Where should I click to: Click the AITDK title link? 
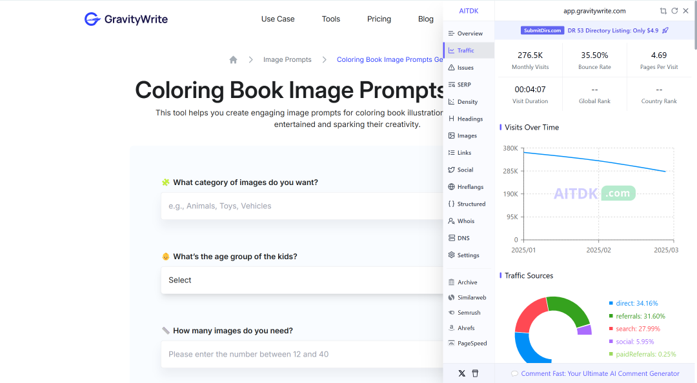click(469, 11)
